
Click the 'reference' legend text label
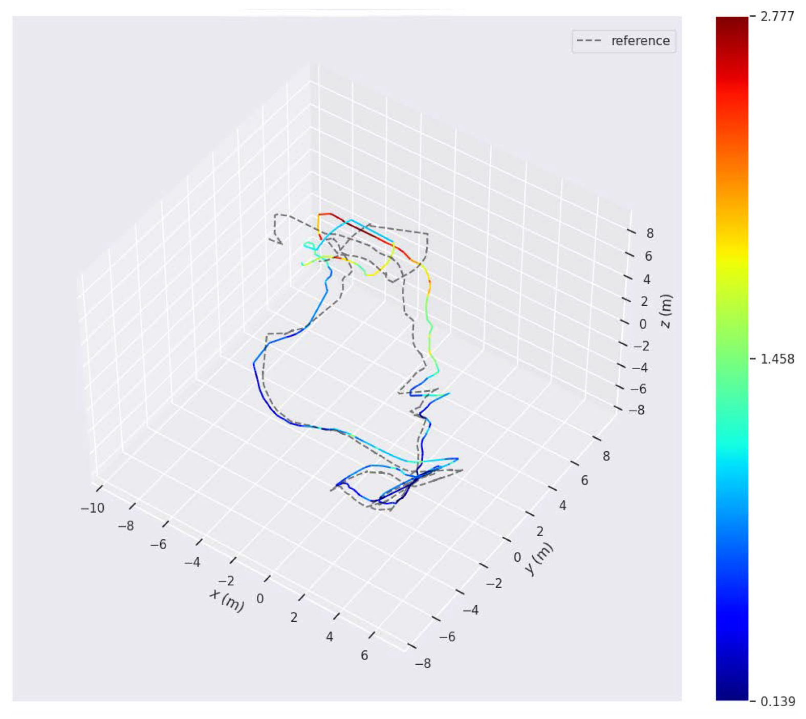click(640, 41)
